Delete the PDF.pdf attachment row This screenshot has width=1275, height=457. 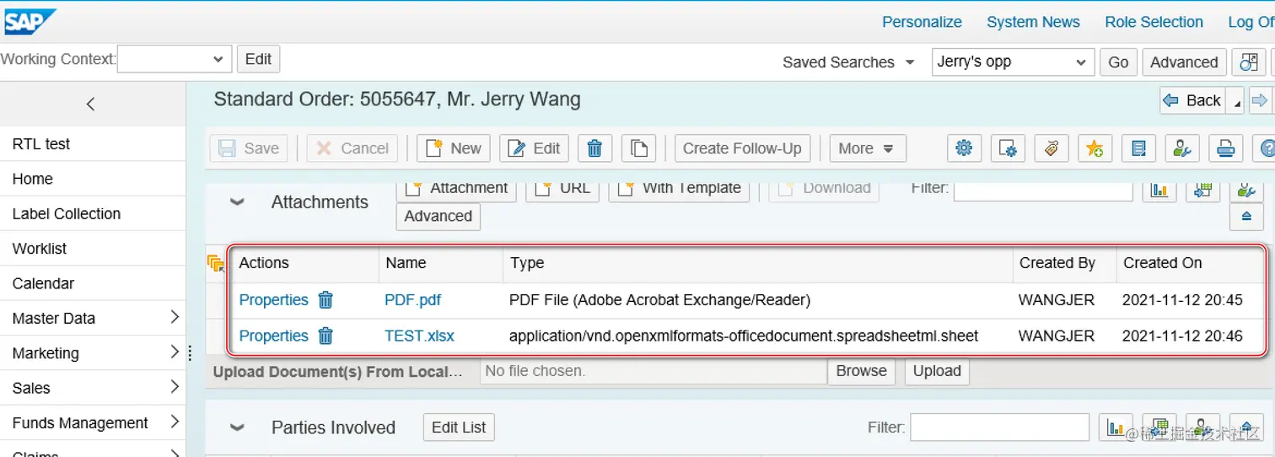point(325,299)
